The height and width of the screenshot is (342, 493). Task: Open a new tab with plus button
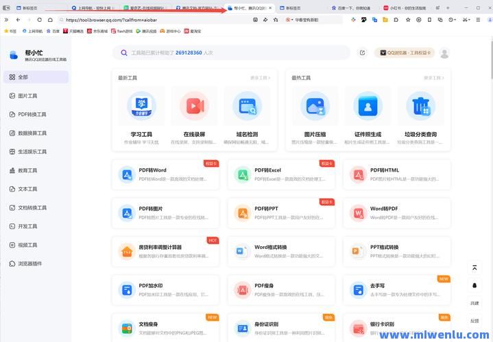(x=448, y=8)
